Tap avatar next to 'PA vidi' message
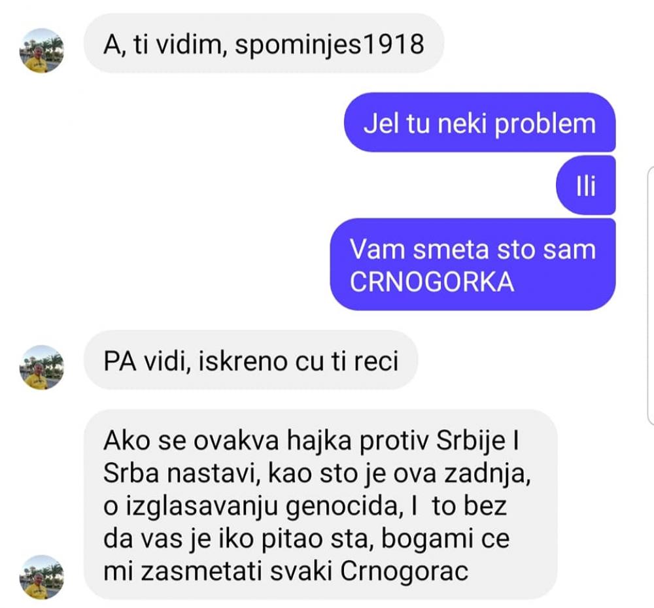Image resolution: width=654 pixels, height=608 pixels. tap(42, 367)
